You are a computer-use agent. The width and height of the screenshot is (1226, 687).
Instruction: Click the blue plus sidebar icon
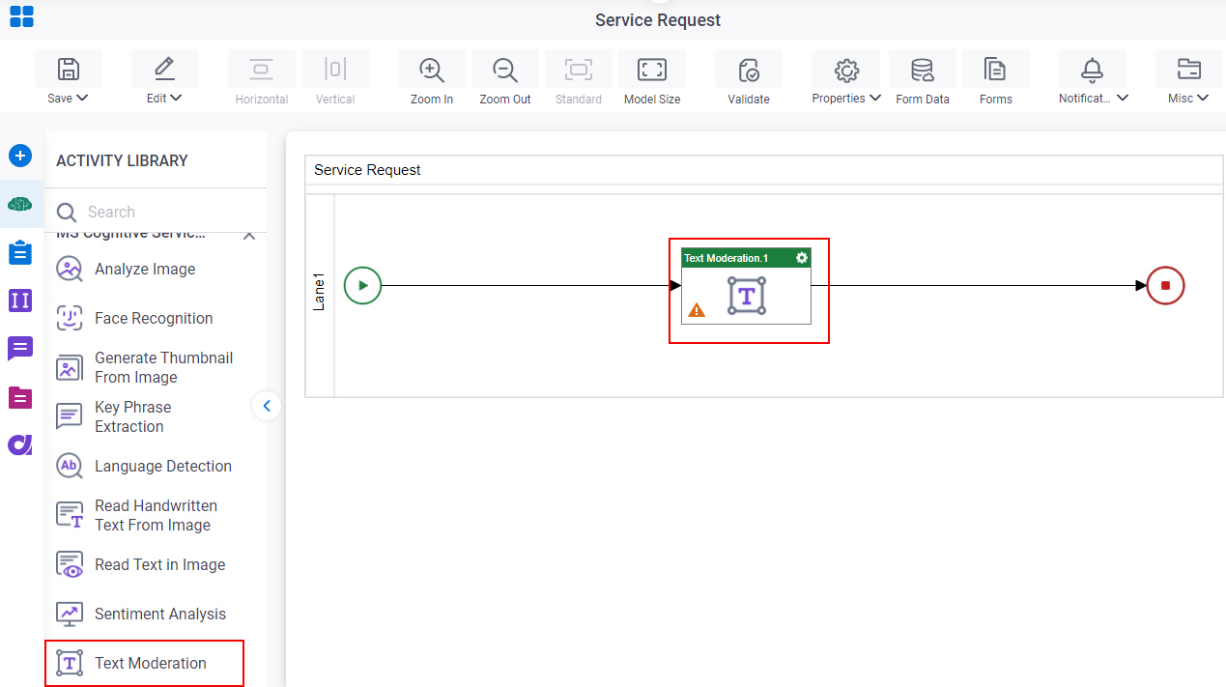pos(20,156)
